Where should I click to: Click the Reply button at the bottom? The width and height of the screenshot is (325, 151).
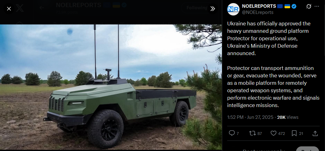pyautogui.click(x=310, y=149)
